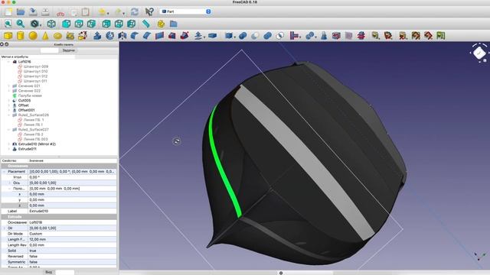Open the Join objects dropdown icon

click(x=295, y=36)
